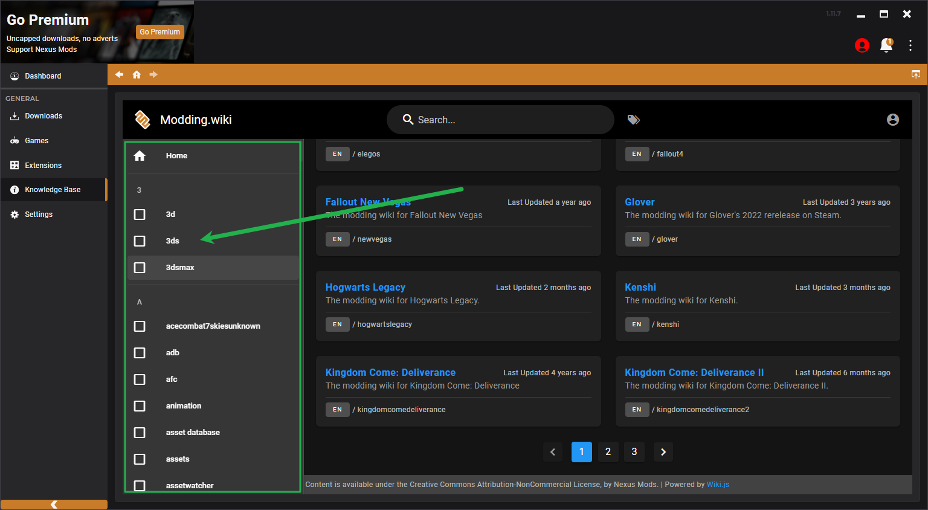Screen dimensions: 928x510
Task: Select page 2 of the results
Action: pos(608,452)
